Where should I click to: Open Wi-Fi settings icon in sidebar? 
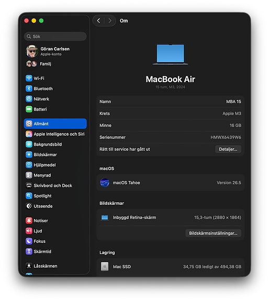tap(29, 79)
